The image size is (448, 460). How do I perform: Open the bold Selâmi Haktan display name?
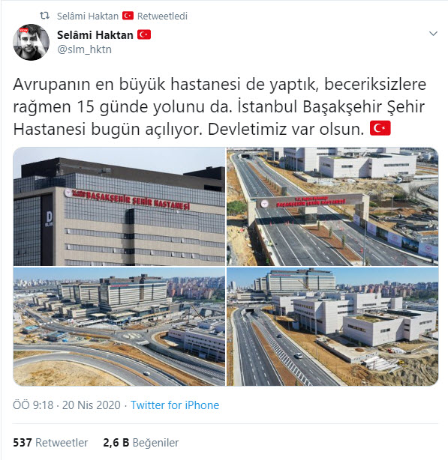tap(95, 35)
